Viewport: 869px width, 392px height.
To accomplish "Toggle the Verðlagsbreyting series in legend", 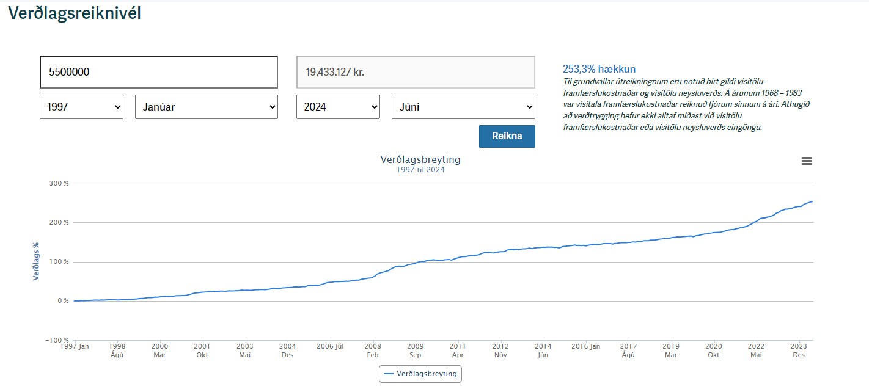I will point(426,374).
